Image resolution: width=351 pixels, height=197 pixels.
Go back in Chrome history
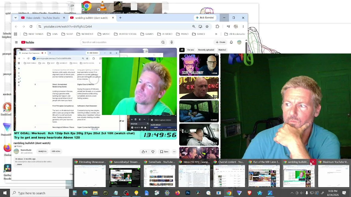[x=16, y=27]
